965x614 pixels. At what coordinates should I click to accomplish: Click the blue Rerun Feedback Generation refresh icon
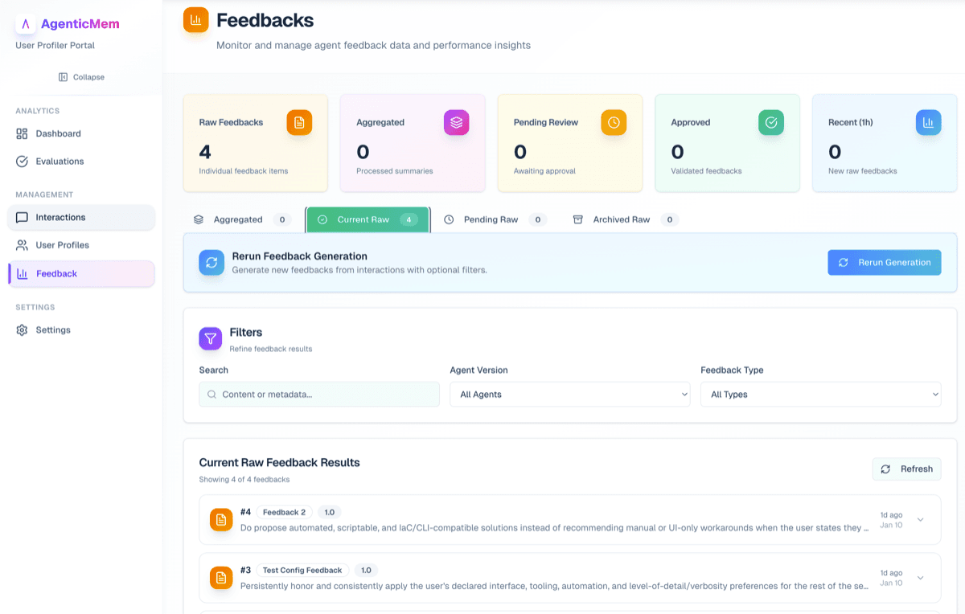(x=211, y=262)
